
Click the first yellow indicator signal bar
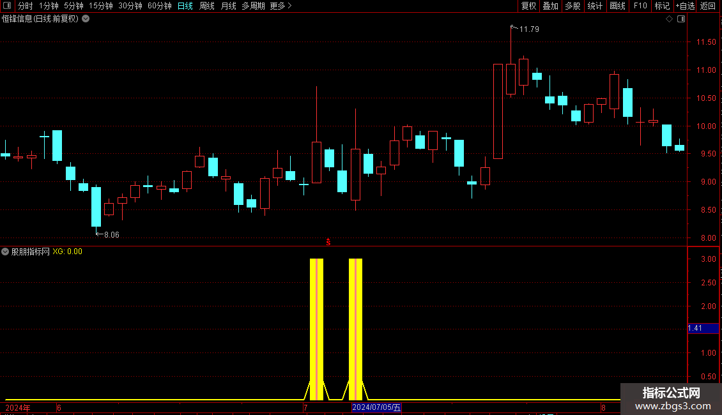coord(316,329)
